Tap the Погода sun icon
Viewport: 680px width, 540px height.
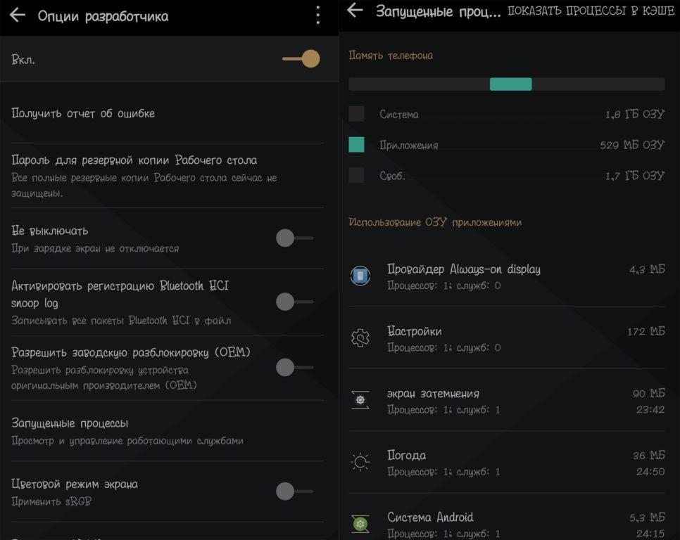click(360, 462)
